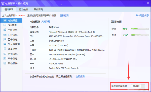
Task: Click the 显示器信息 monitor icon
Action: click(x=5, y=44)
